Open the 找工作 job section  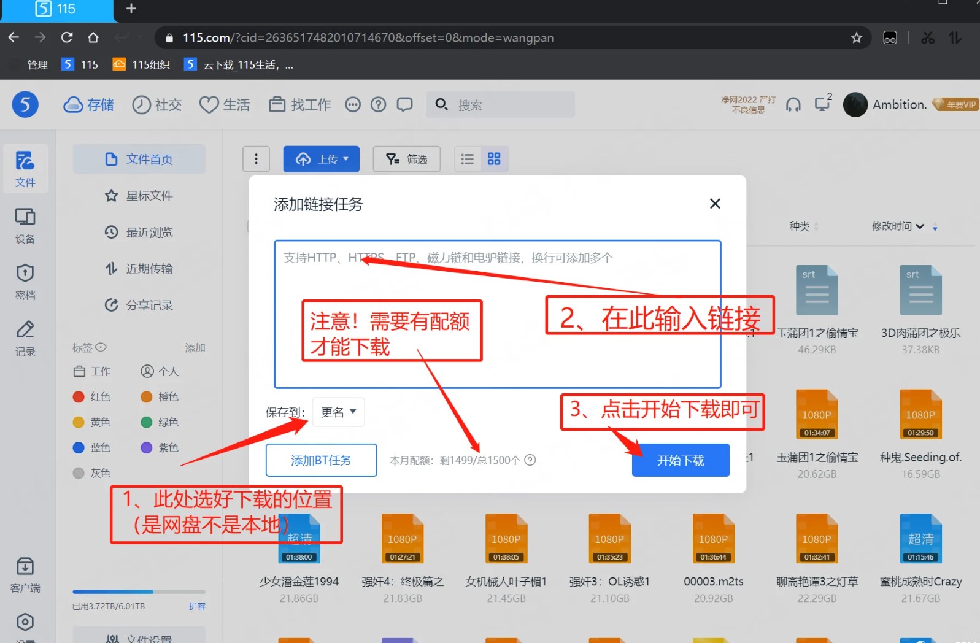click(x=300, y=105)
